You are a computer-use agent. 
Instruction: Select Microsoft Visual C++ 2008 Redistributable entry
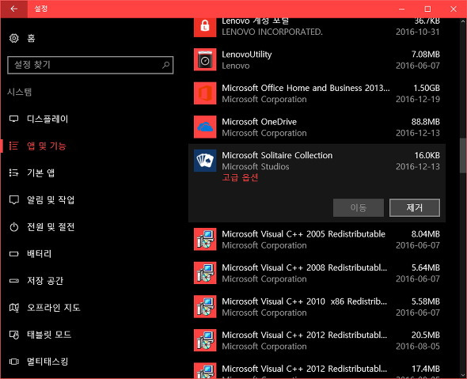[x=305, y=267]
